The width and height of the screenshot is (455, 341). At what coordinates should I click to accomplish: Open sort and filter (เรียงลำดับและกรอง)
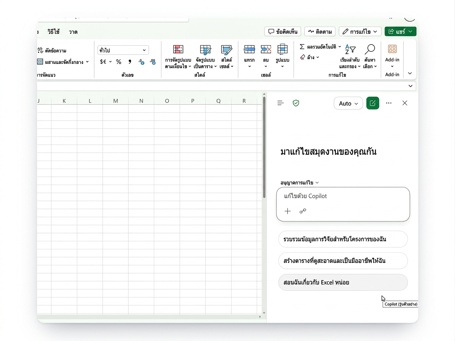click(x=350, y=57)
